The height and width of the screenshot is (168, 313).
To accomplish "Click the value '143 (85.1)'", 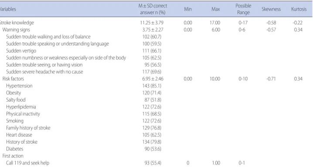I will [152, 86].
